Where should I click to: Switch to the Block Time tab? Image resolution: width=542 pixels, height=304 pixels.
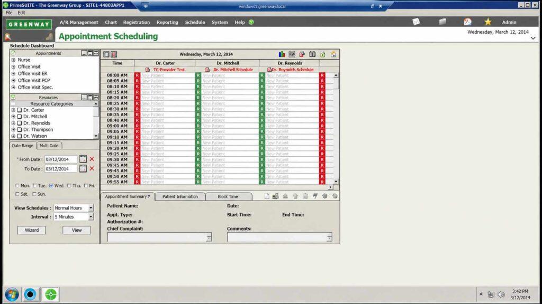[228, 196]
